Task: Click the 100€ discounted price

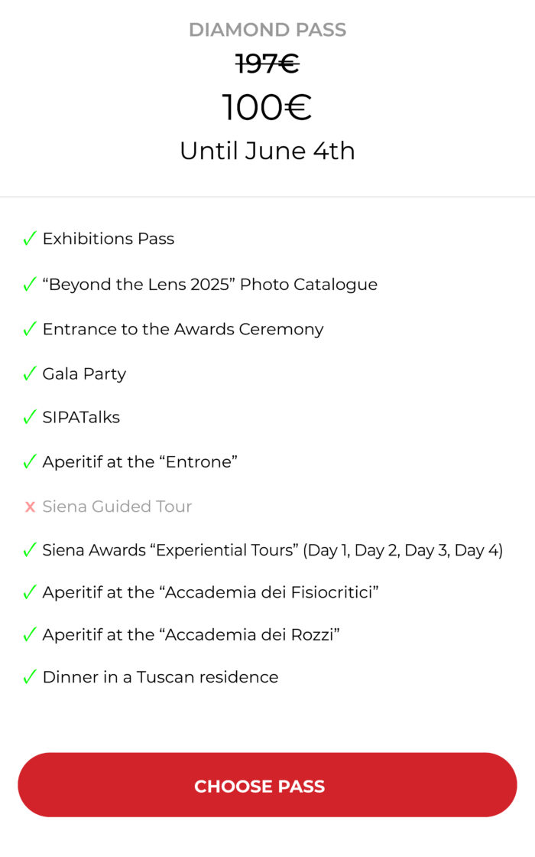Action: [x=267, y=106]
